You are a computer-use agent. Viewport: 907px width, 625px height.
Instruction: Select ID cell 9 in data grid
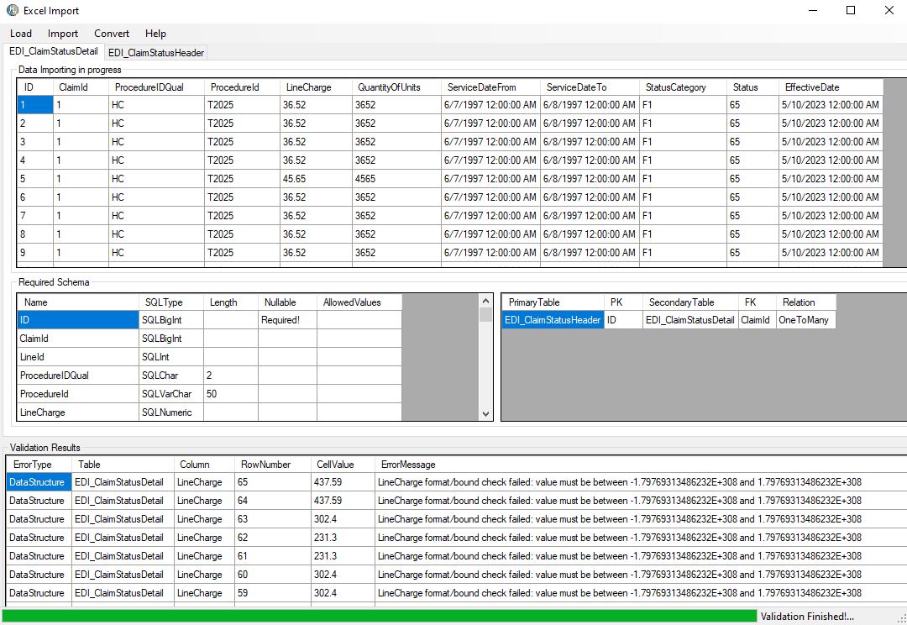pyautogui.click(x=35, y=253)
